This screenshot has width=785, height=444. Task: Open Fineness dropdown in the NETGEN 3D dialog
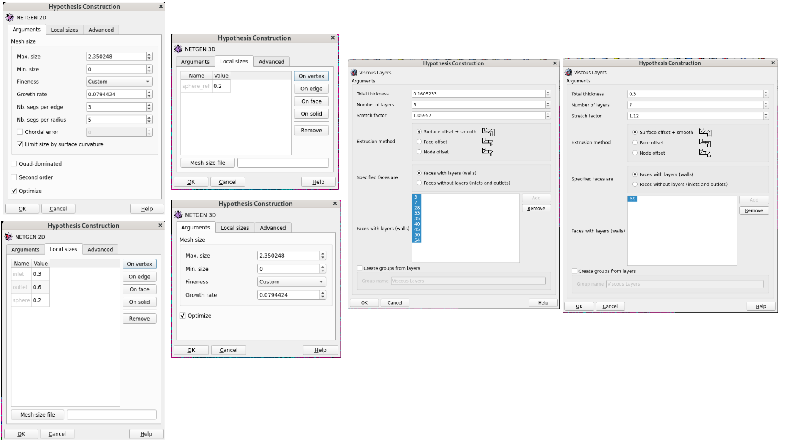click(291, 282)
